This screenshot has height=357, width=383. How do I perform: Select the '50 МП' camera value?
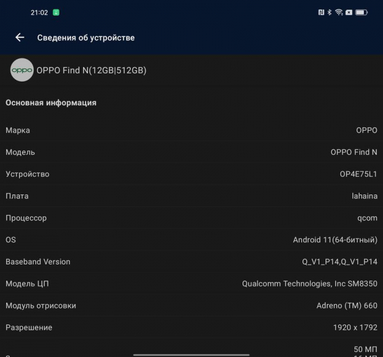365,349
